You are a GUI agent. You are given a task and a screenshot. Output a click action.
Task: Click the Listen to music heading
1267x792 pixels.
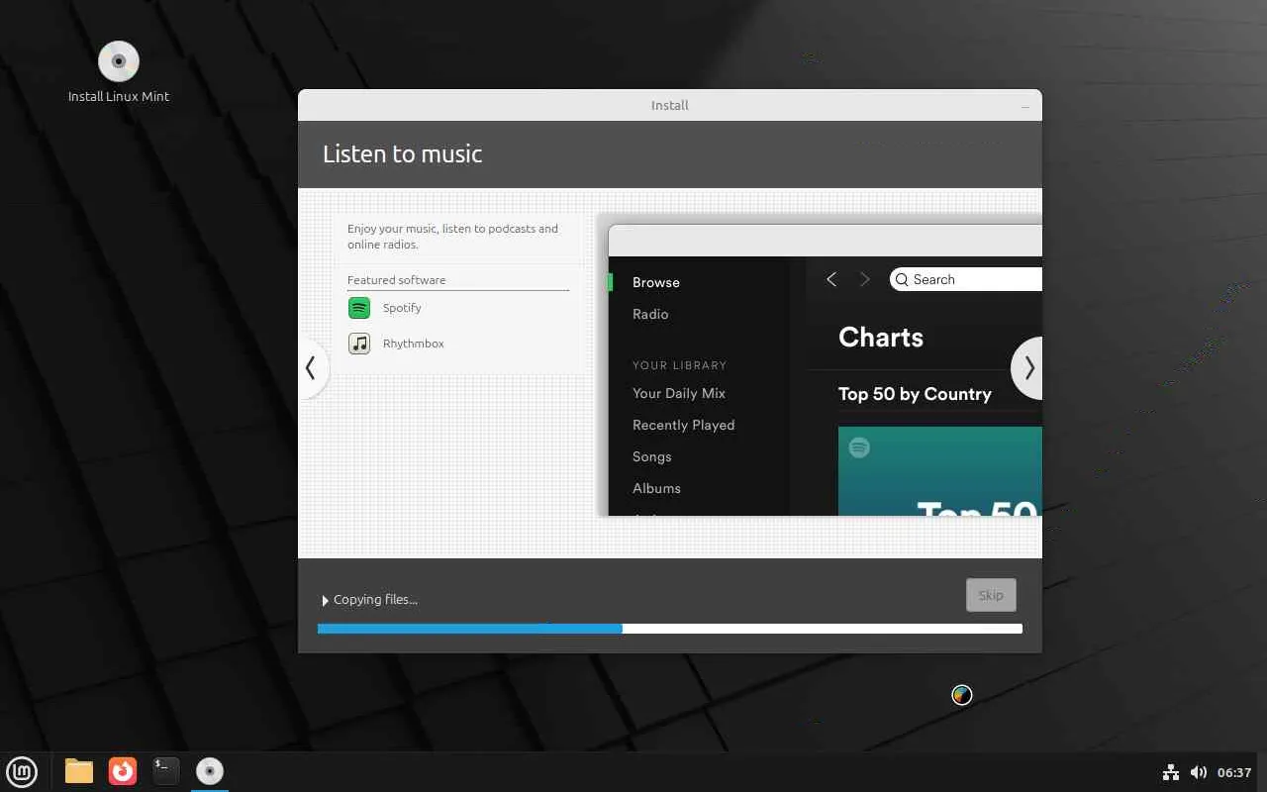(x=403, y=154)
